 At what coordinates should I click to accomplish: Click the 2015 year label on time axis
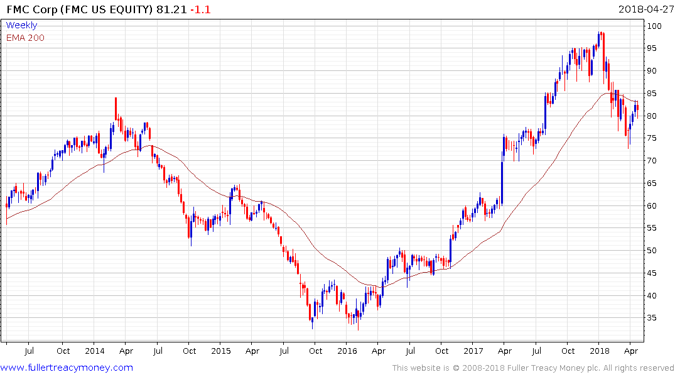coord(221,351)
